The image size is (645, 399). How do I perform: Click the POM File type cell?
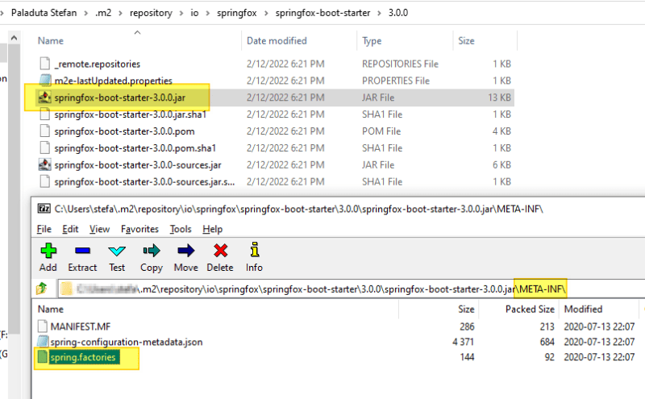(x=381, y=131)
